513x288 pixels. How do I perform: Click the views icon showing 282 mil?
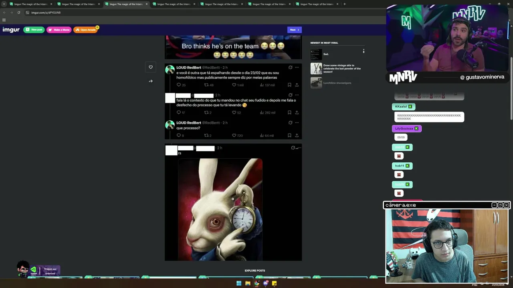tap(262, 112)
